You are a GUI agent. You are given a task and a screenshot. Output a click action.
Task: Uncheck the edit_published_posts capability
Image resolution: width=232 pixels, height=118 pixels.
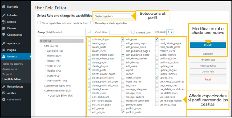pos(123,55)
